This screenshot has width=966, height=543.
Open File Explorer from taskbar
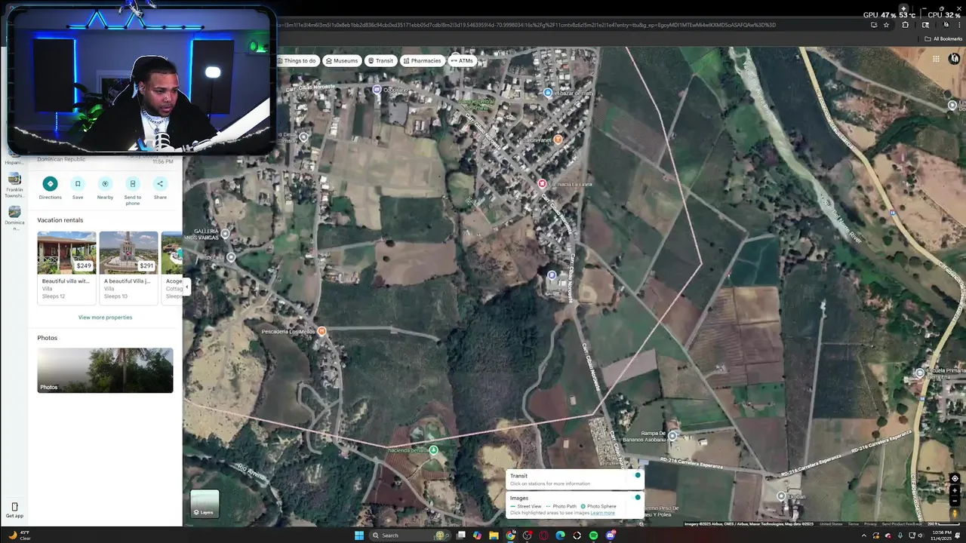[x=494, y=535]
